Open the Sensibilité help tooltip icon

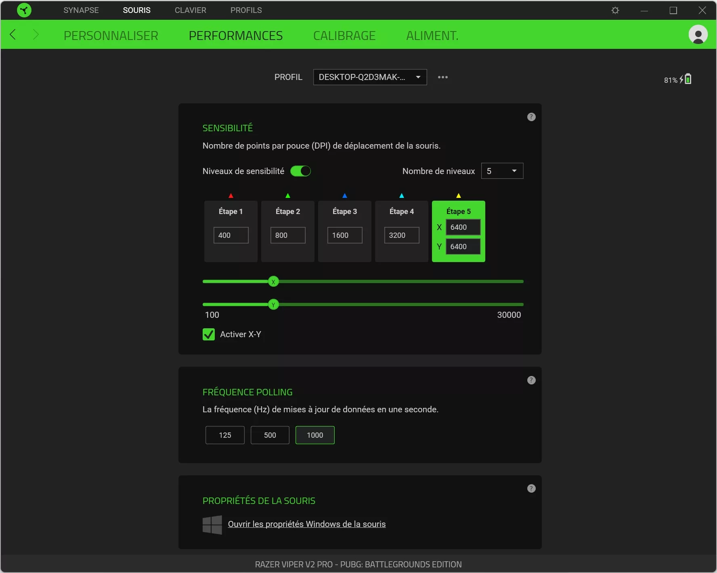click(x=531, y=117)
